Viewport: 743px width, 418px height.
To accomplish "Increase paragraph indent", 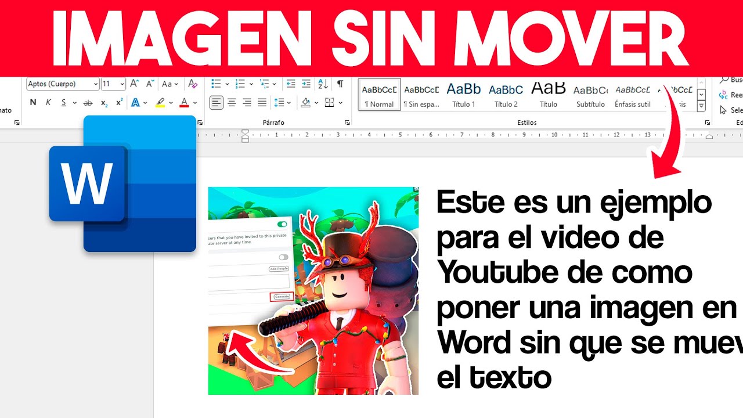I will [x=306, y=84].
